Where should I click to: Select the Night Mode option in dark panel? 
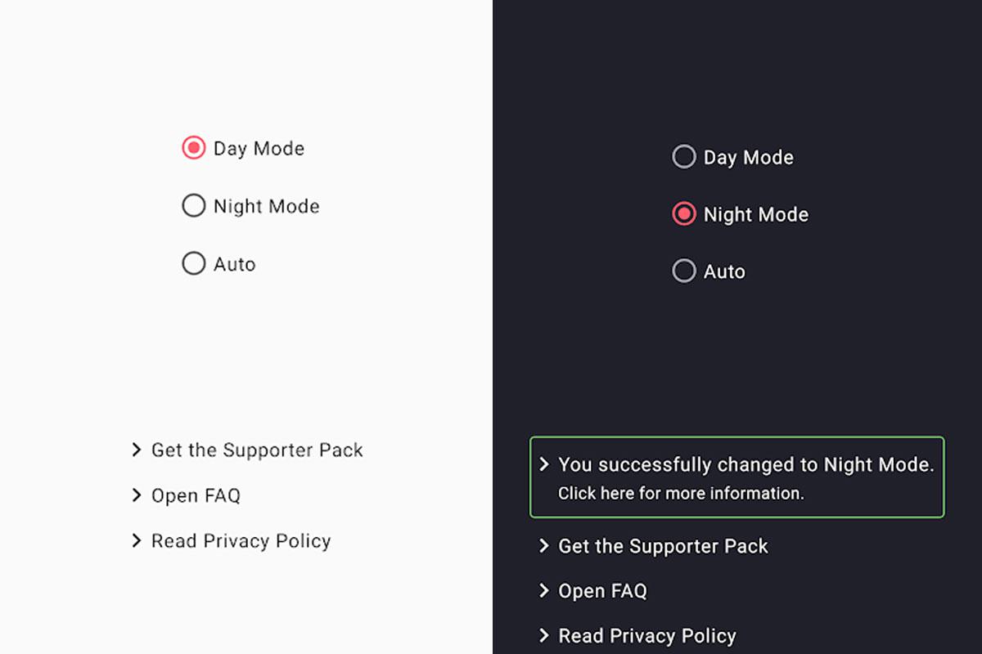(684, 214)
